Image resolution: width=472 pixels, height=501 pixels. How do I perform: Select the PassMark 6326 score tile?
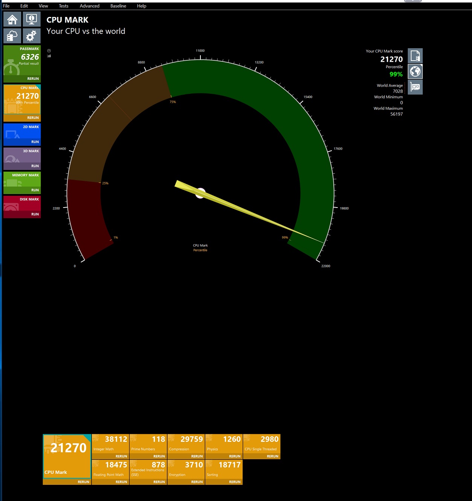[x=22, y=60]
